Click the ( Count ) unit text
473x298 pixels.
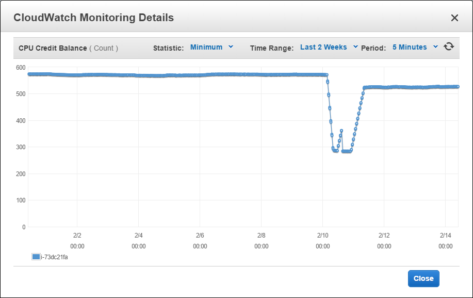(104, 49)
